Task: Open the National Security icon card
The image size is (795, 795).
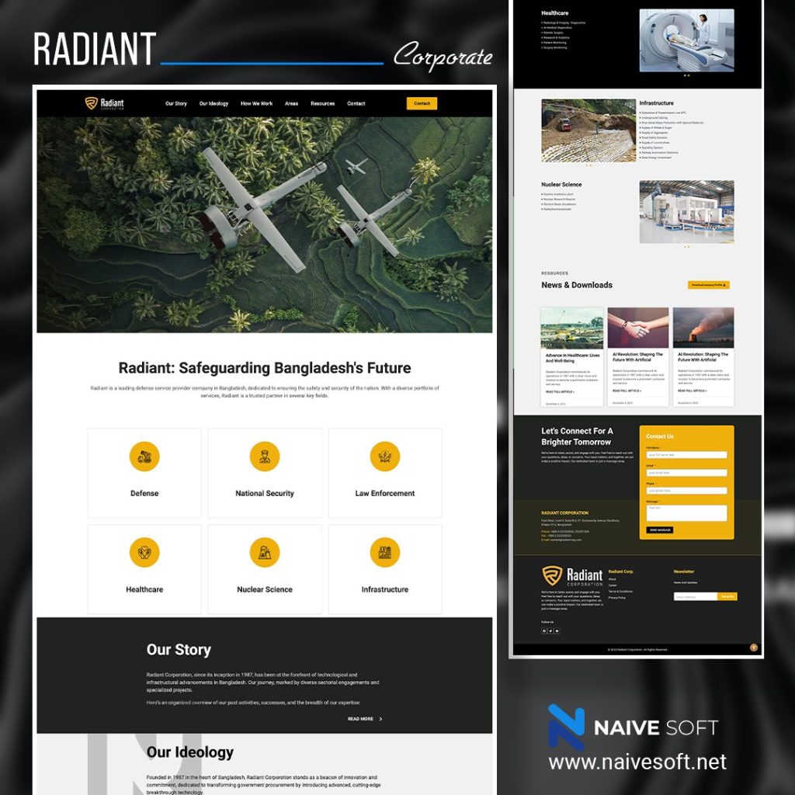Action: point(265,457)
